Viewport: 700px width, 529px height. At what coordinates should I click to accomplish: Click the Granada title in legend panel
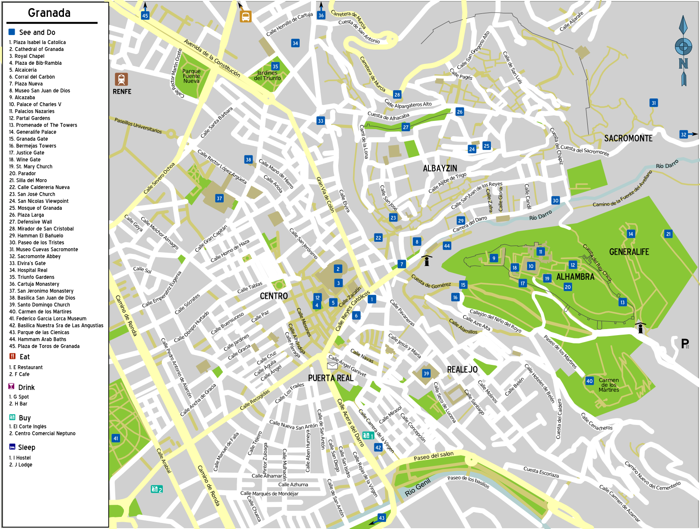[49, 13]
